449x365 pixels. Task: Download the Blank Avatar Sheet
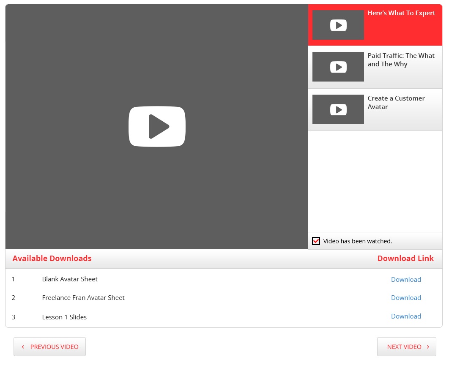click(x=406, y=279)
